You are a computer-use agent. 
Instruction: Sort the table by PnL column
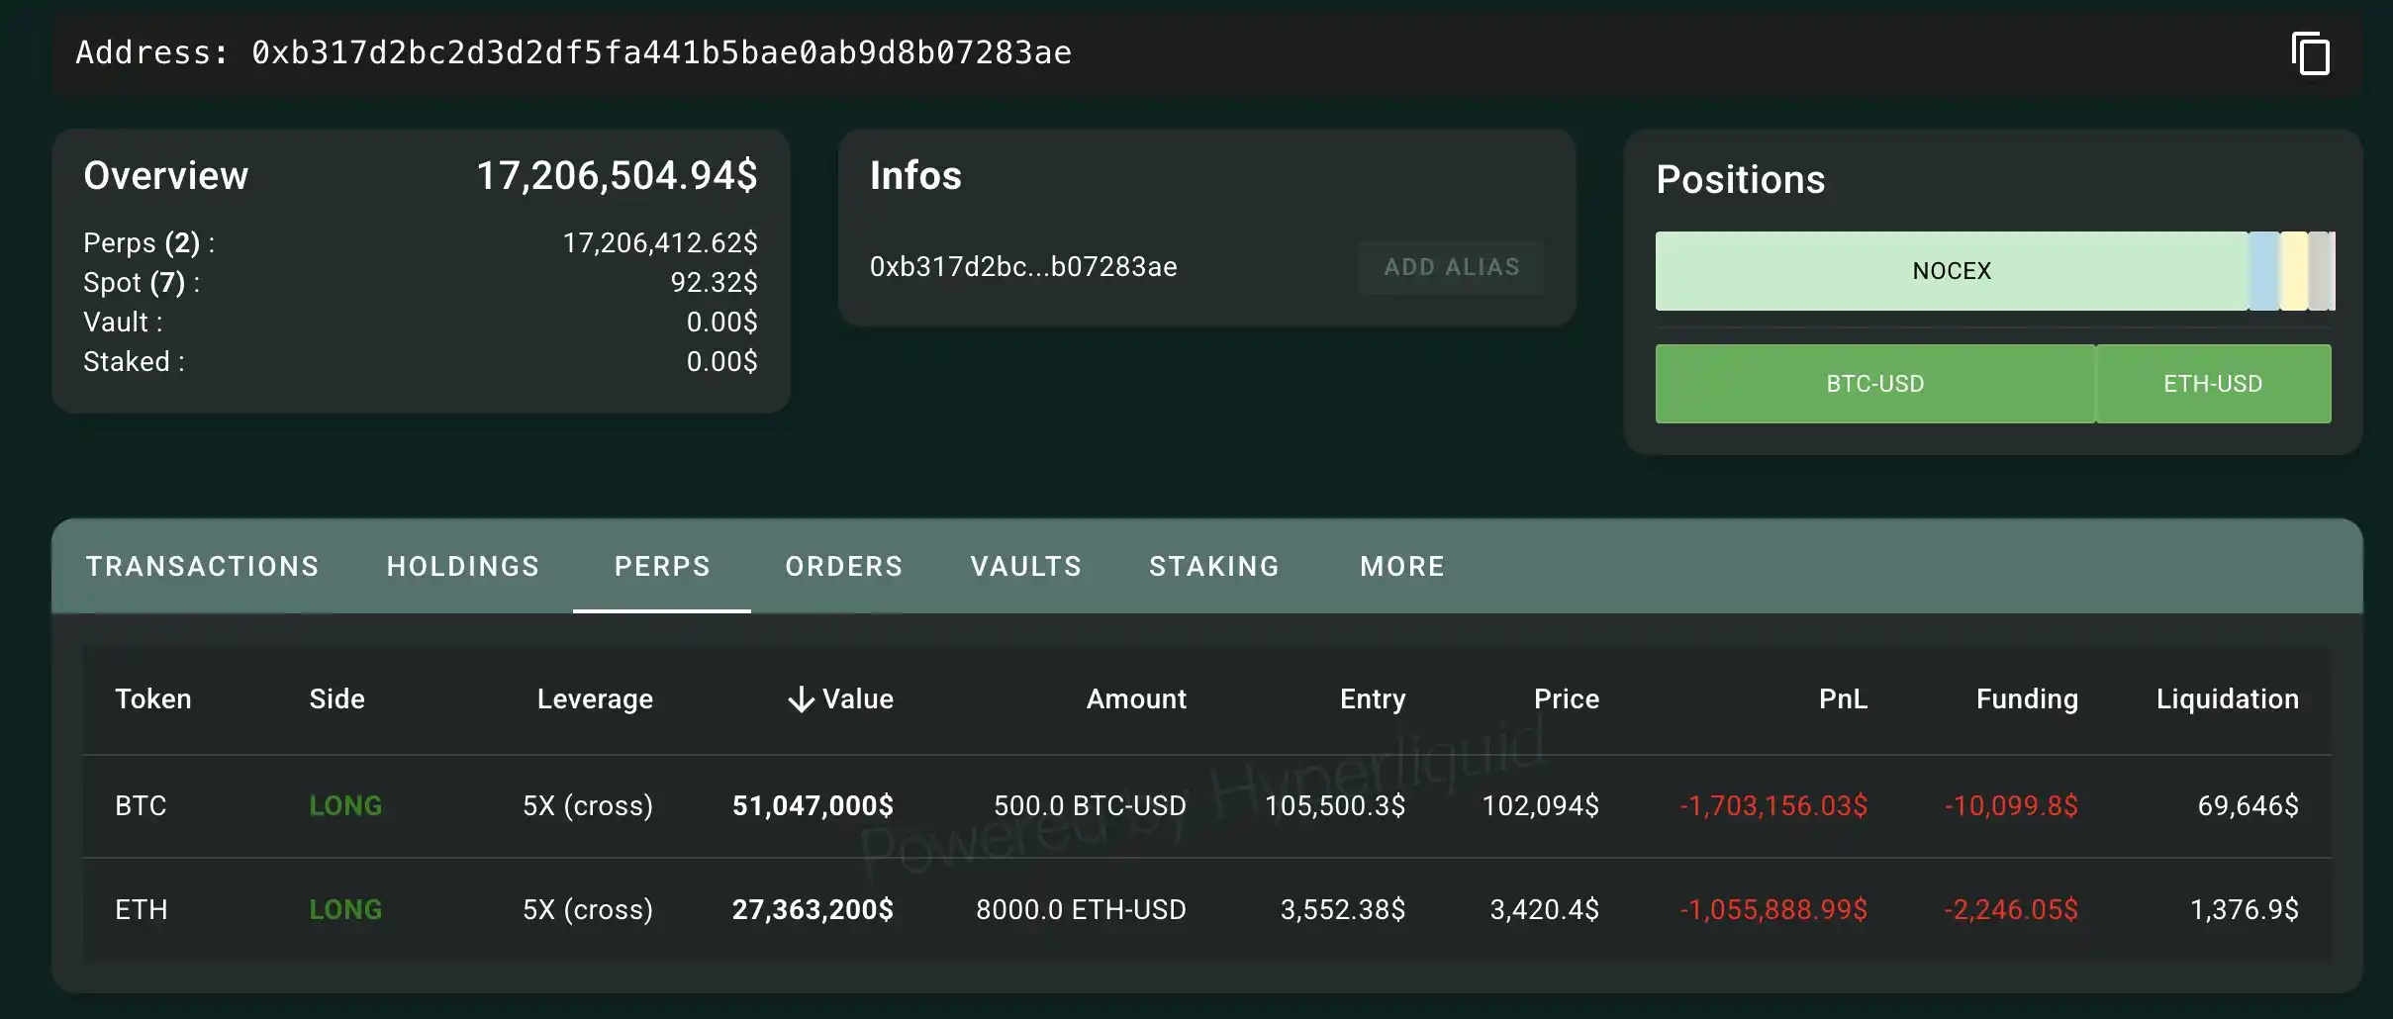[1843, 698]
